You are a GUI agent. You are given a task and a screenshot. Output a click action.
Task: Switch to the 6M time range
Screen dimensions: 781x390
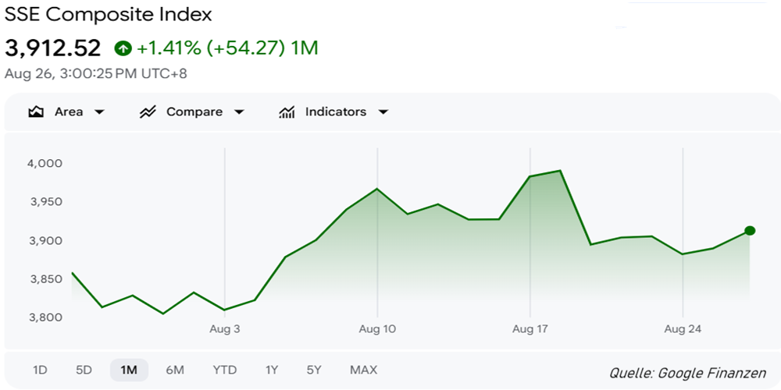(175, 370)
